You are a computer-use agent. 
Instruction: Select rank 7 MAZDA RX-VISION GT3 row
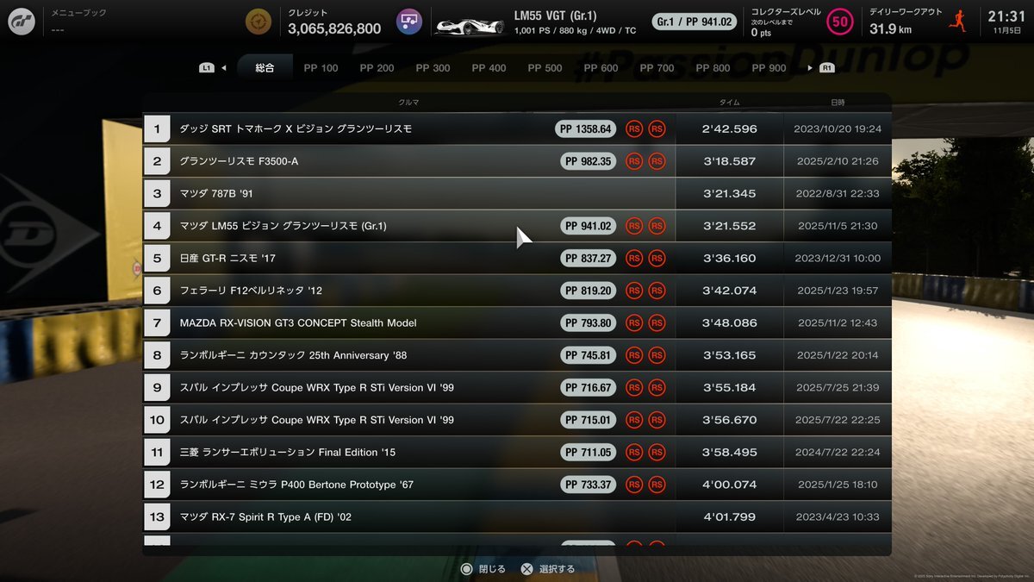point(517,323)
